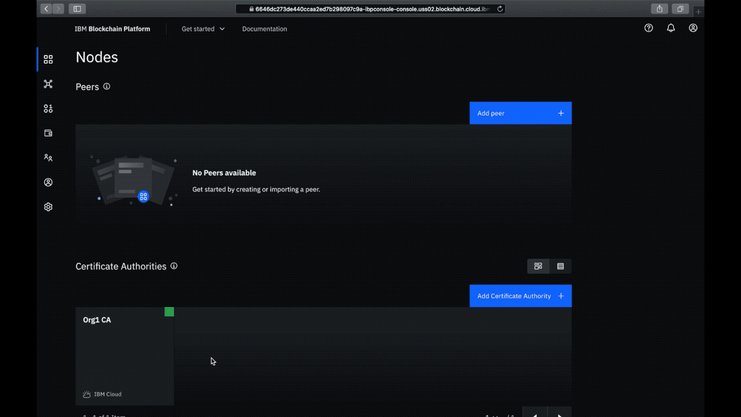Image resolution: width=741 pixels, height=417 pixels.
Task: Open the Users panel icon
Action: (48, 182)
